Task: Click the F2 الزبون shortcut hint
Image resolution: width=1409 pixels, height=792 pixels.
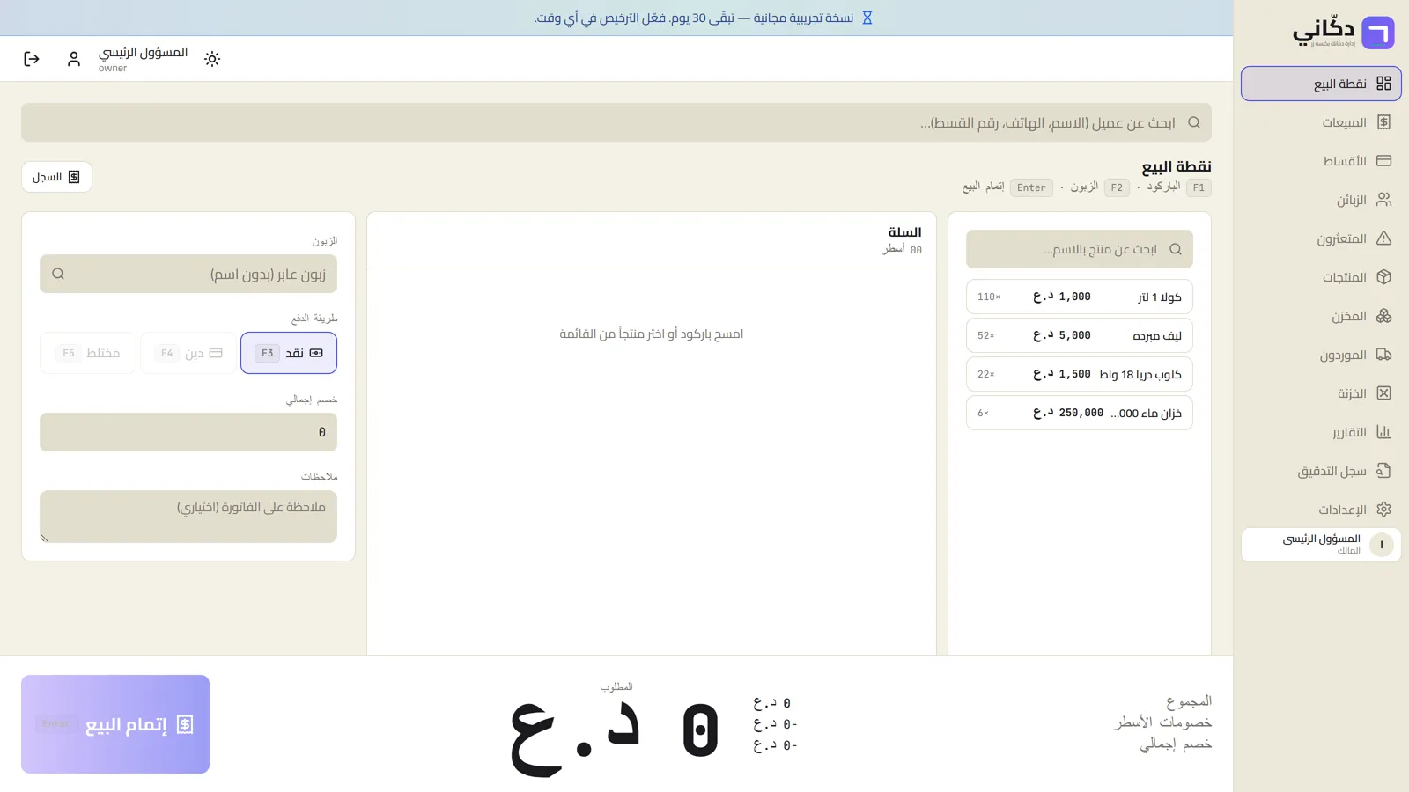Action: tap(1100, 187)
